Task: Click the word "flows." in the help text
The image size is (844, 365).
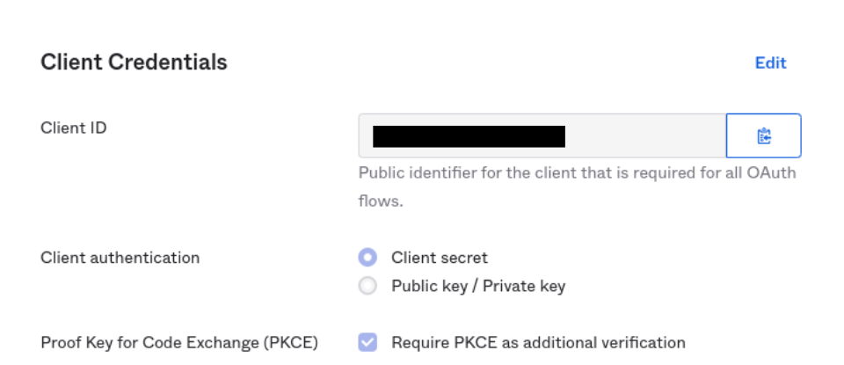Action: (x=381, y=202)
